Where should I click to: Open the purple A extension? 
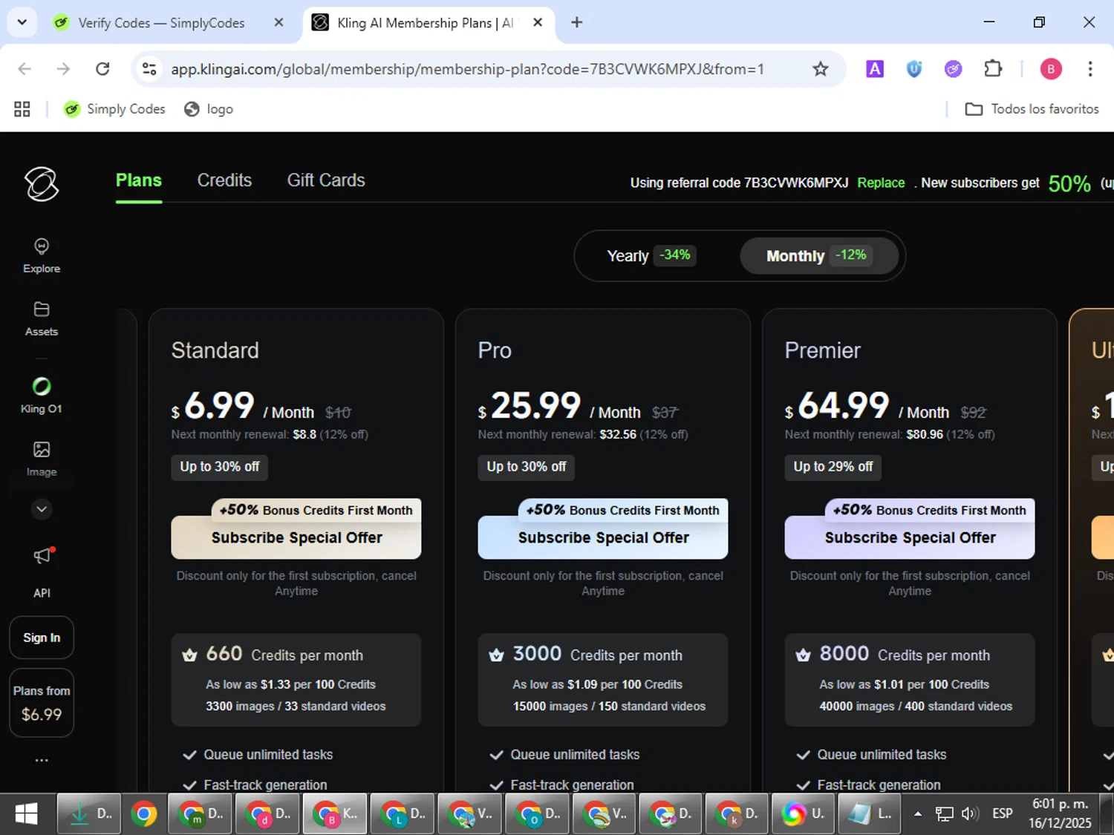(x=875, y=69)
